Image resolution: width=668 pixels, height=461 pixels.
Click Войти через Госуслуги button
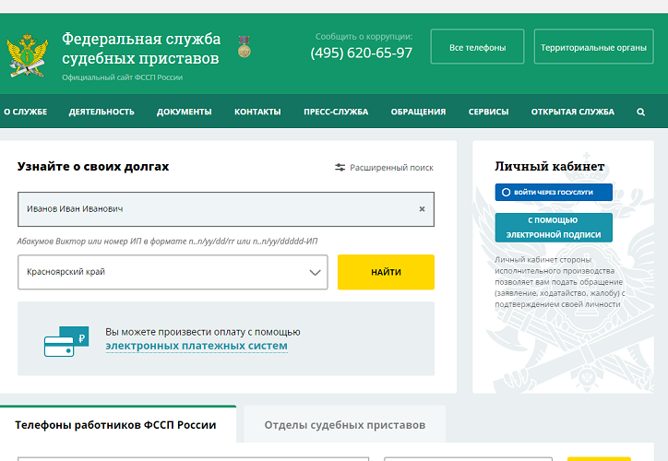pyautogui.click(x=554, y=193)
